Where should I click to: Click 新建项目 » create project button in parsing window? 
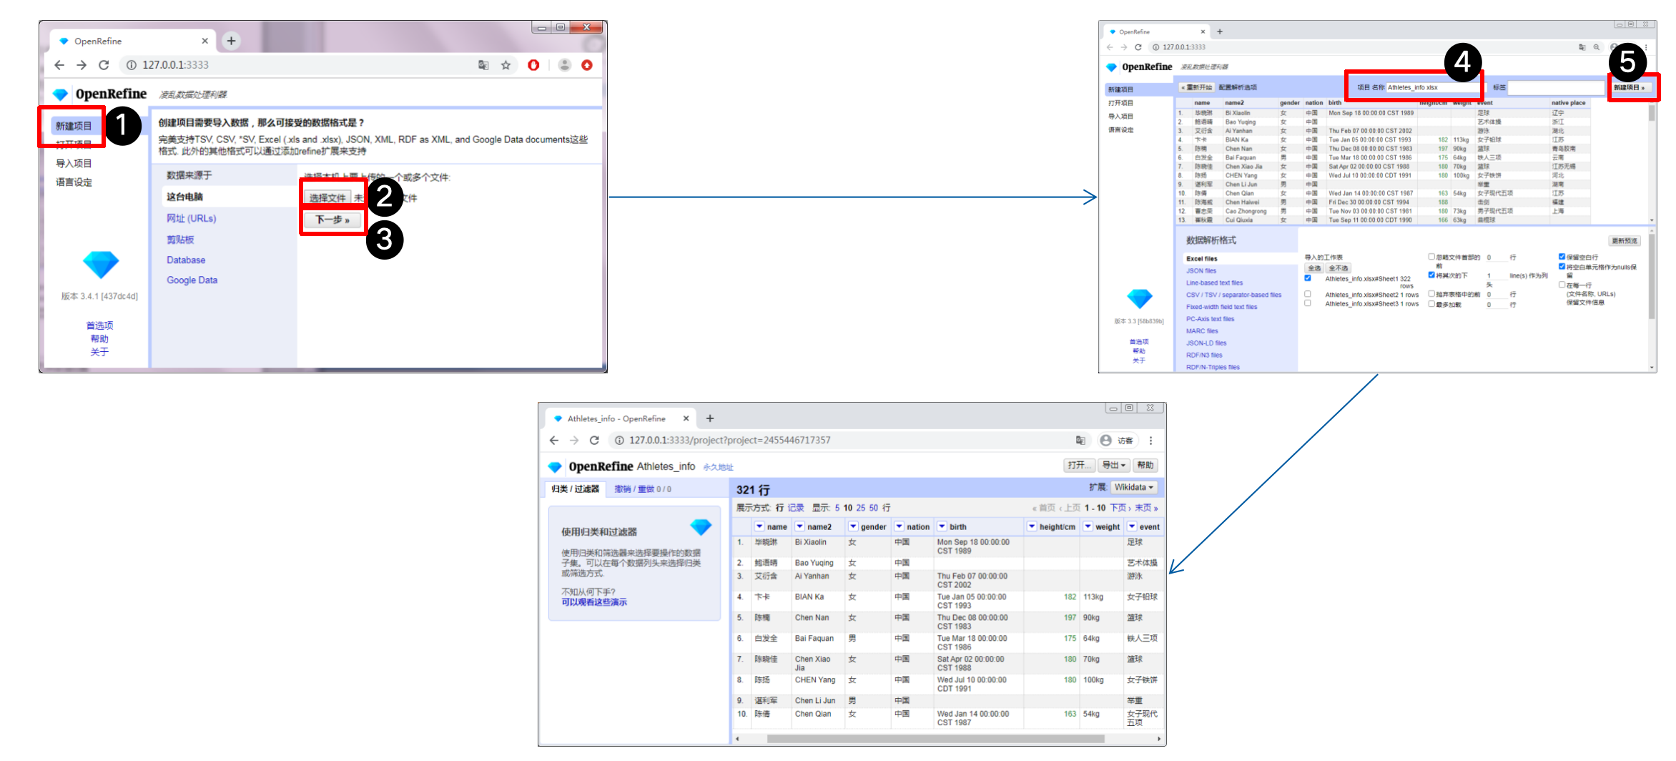pyautogui.click(x=1630, y=87)
